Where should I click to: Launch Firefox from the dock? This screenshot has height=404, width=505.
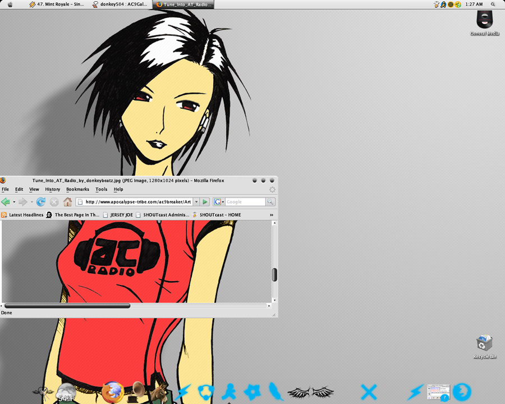pos(113,392)
